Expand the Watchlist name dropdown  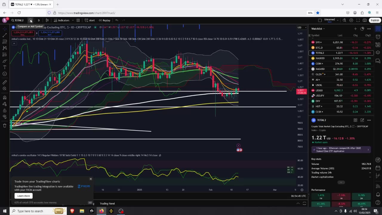(318, 29)
